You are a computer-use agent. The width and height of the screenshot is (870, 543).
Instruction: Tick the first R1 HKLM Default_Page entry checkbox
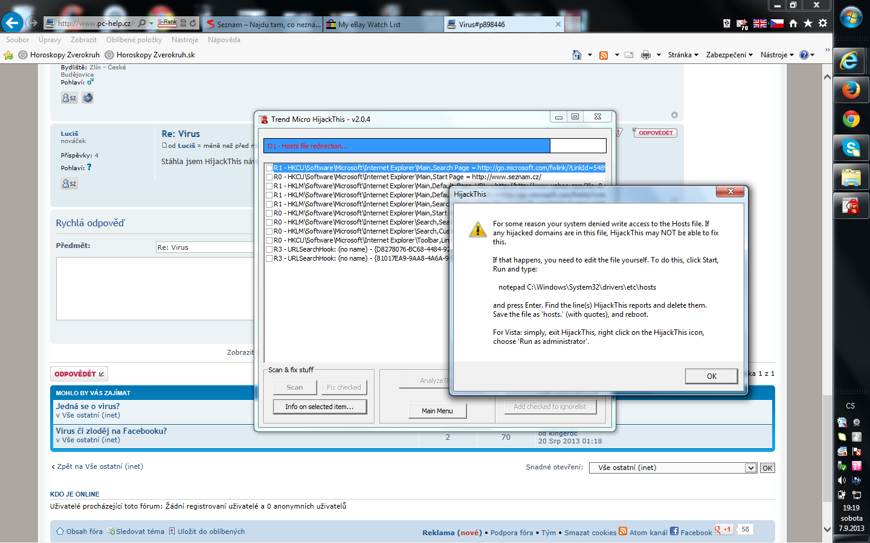click(x=269, y=186)
